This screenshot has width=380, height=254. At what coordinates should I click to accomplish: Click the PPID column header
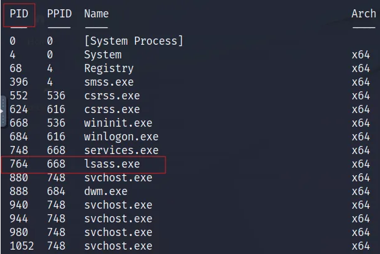pos(59,14)
